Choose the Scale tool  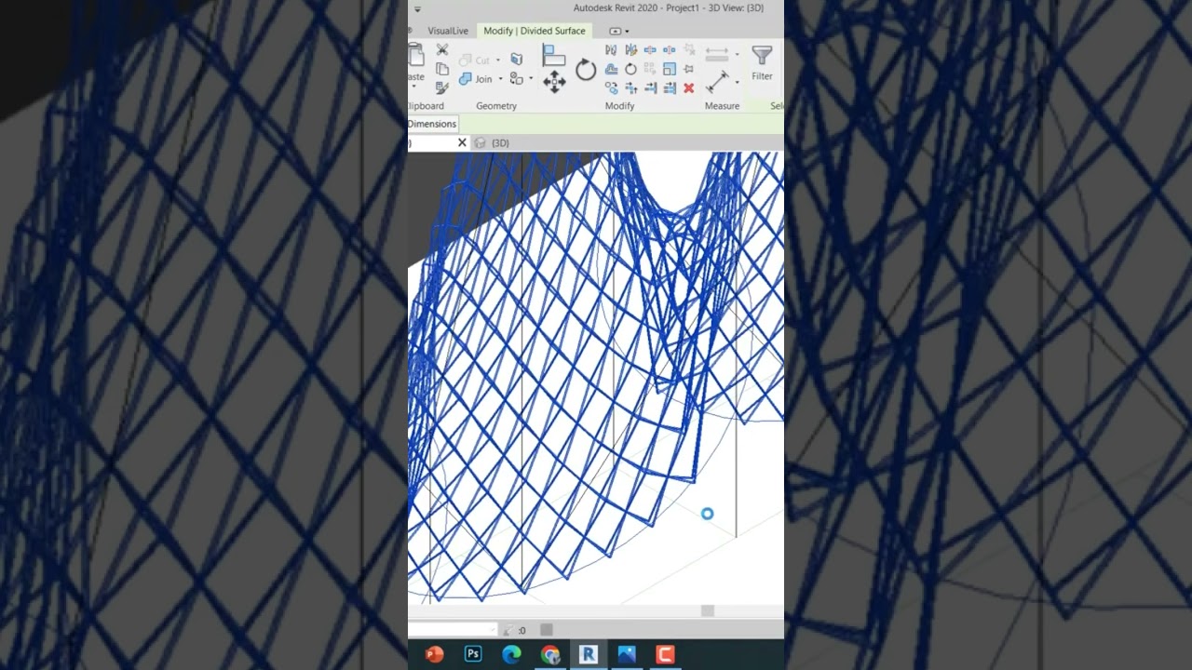click(670, 69)
